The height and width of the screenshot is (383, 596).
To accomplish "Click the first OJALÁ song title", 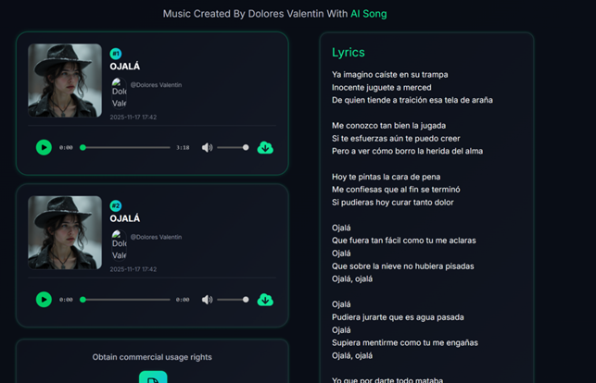I will pos(125,67).
